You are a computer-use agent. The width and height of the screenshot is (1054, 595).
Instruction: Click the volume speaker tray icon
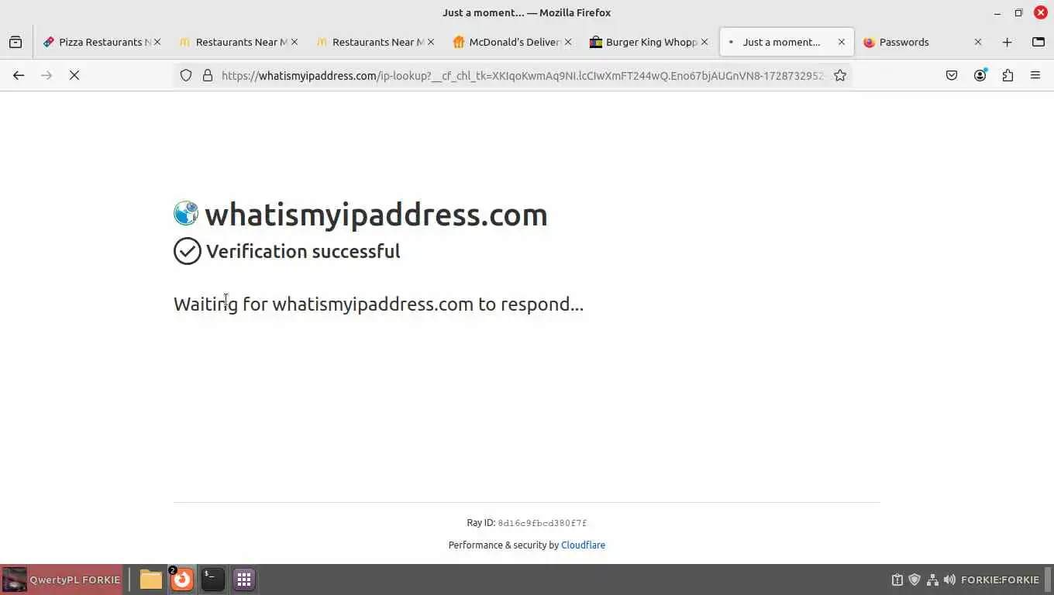pyautogui.click(x=949, y=580)
